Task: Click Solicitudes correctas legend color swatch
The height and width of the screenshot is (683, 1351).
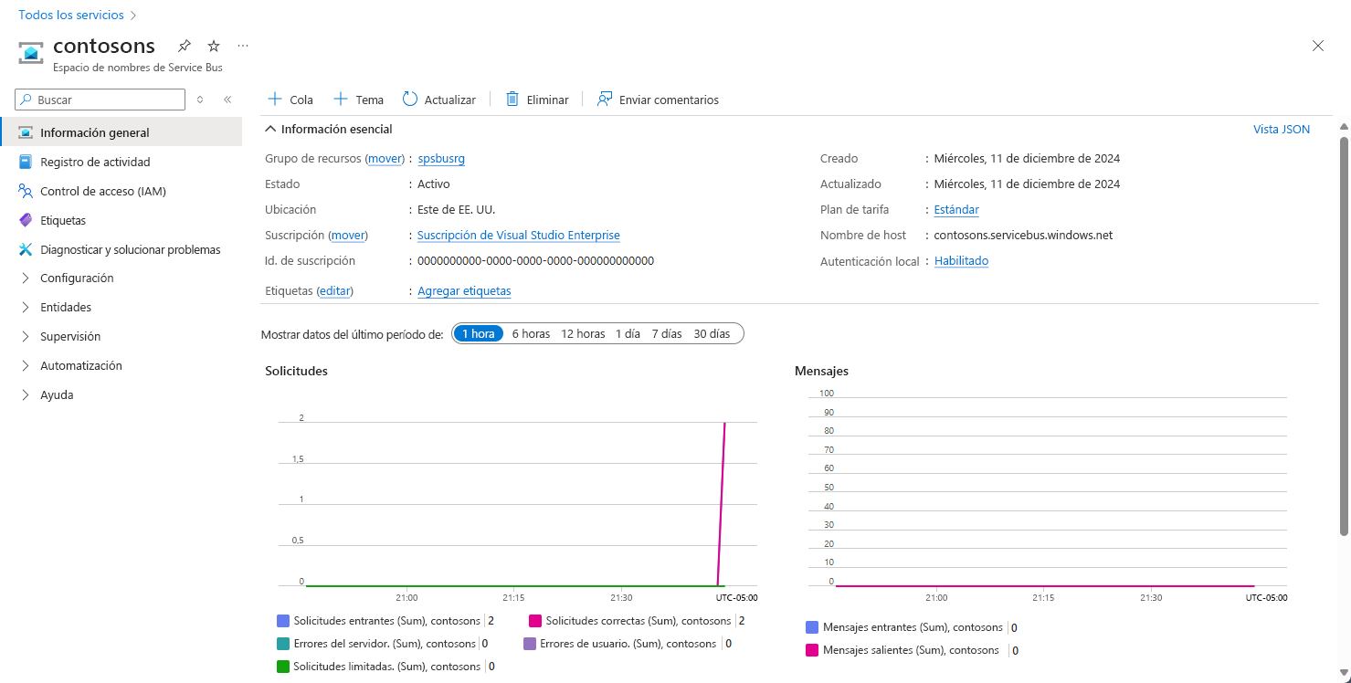Action: (534, 620)
